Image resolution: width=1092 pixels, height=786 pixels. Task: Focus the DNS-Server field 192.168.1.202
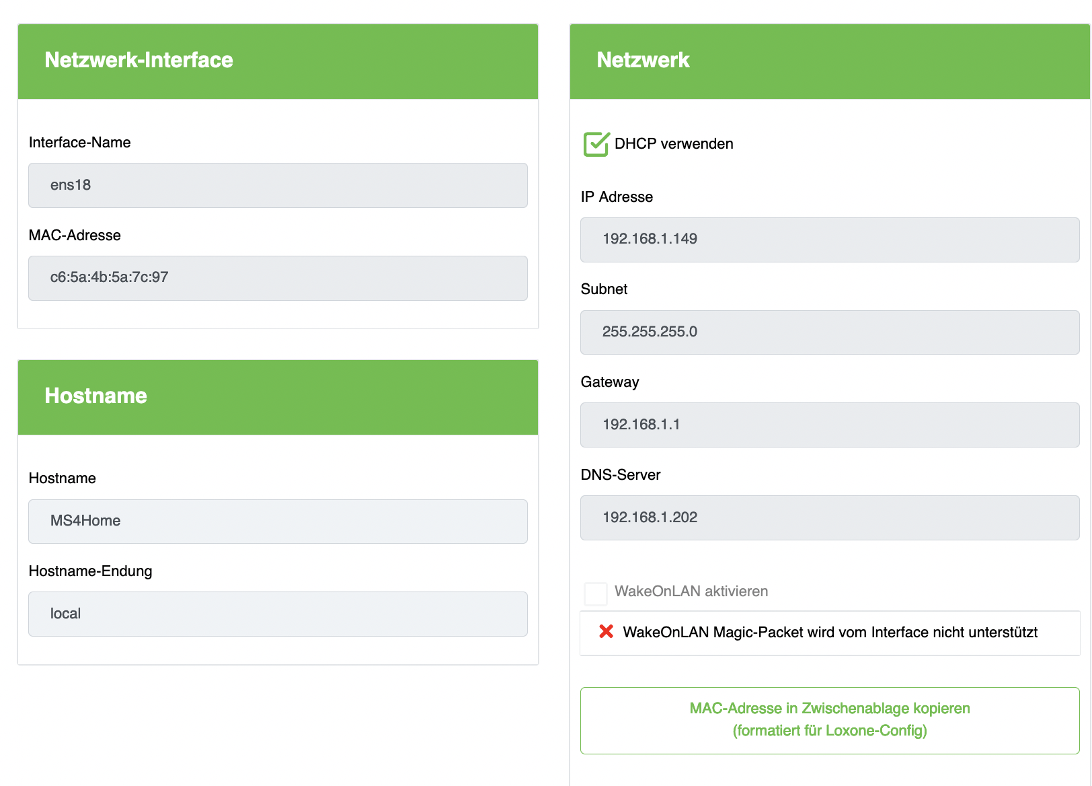[x=829, y=517]
